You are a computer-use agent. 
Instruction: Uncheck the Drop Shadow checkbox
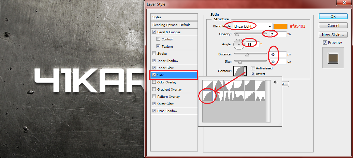click(x=154, y=111)
